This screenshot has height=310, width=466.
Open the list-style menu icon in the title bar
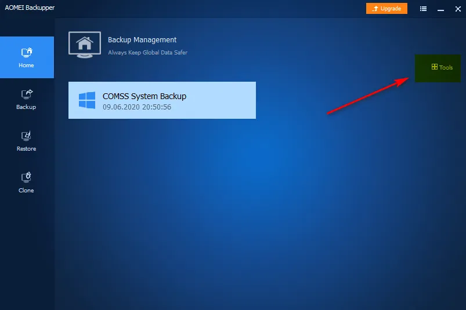423,9
